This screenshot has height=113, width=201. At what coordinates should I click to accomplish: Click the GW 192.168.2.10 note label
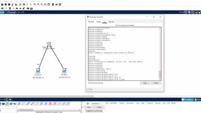(x=65, y=78)
